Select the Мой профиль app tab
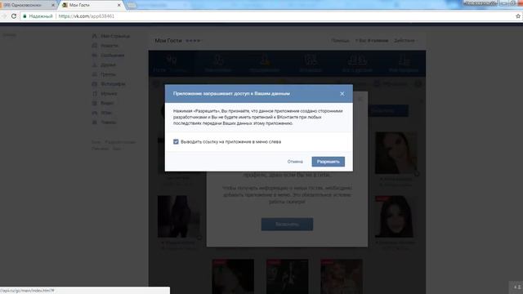523x294 pixels. pyautogui.click(x=403, y=64)
